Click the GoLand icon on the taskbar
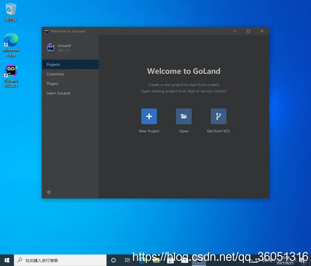The width and height of the screenshot is (311, 266). (x=199, y=261)
